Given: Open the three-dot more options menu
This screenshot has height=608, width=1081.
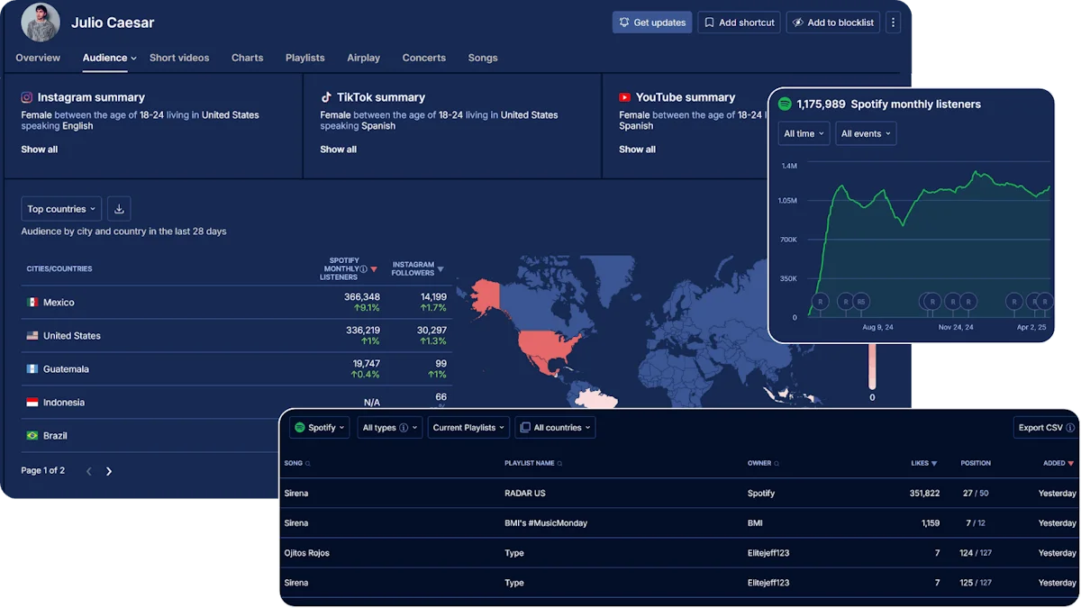Looking at the screenshot, I should [x=893, y=23].
